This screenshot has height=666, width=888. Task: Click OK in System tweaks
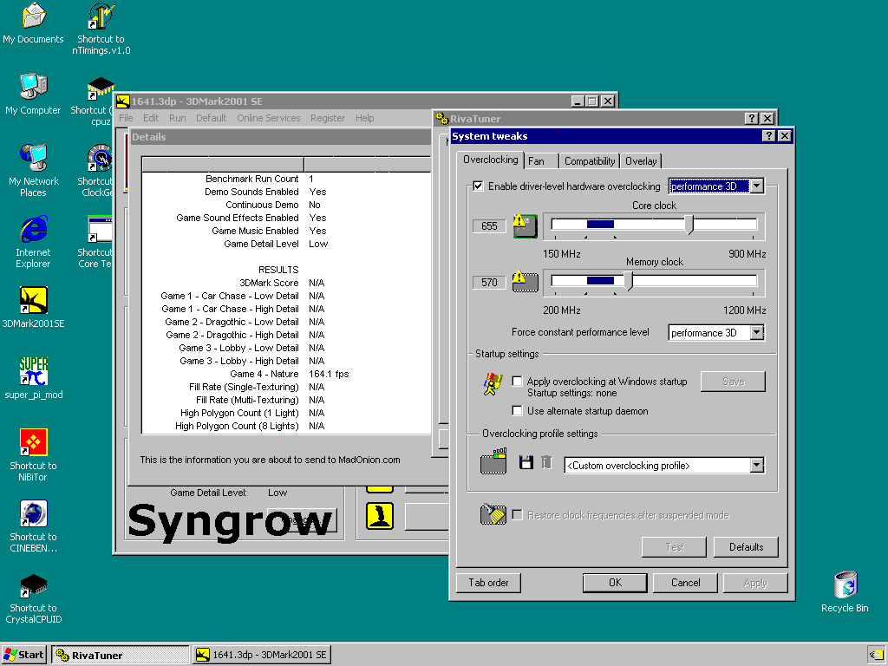[615, 583]
